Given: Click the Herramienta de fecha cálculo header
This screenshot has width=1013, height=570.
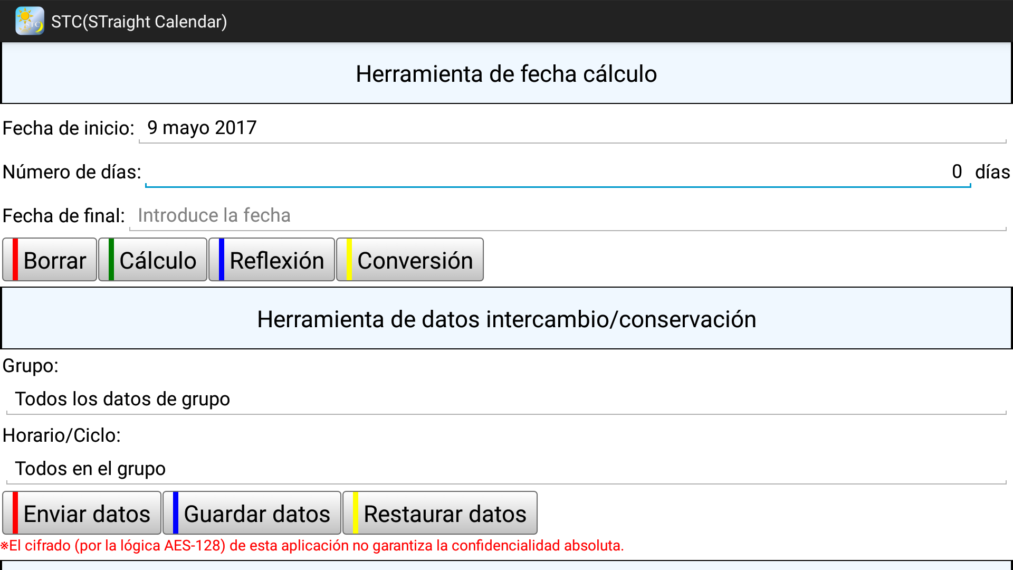Looking at the screenshot, I should [506, 74].
